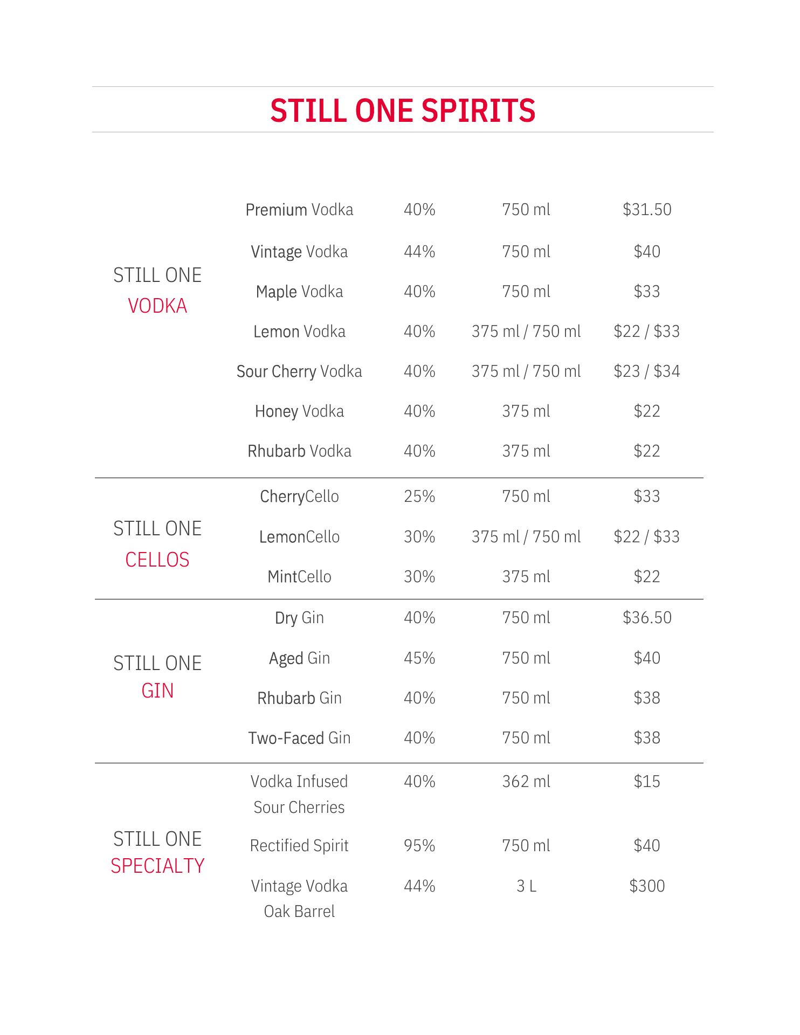The width and height of the screenshot is (800, 1035).
Task: Select the Two-Faced Gin entry
Action: click(299, 738)
